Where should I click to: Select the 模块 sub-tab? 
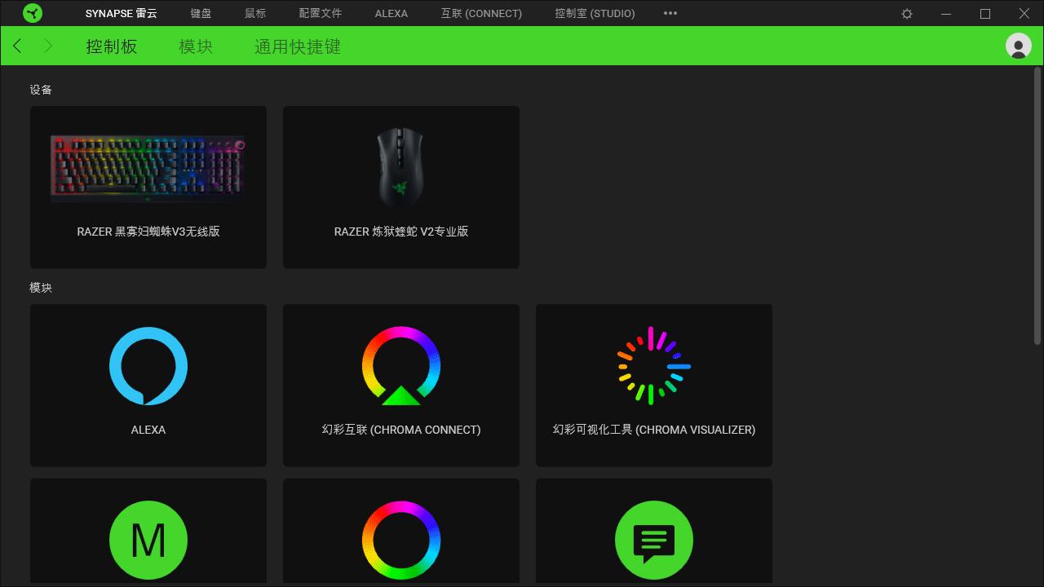pos(196,46)
